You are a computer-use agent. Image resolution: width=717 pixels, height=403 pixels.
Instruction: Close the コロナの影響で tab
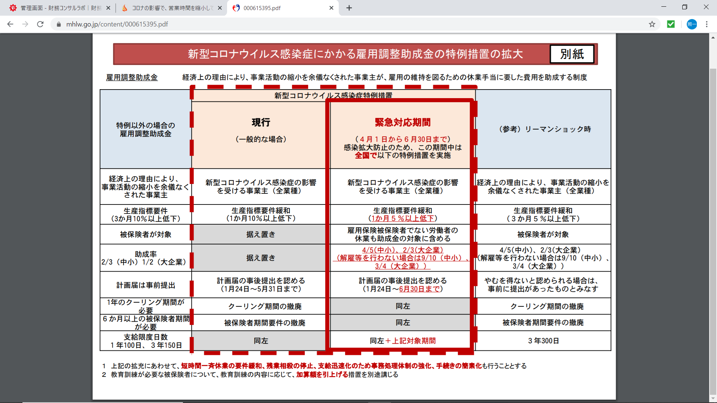220,8
